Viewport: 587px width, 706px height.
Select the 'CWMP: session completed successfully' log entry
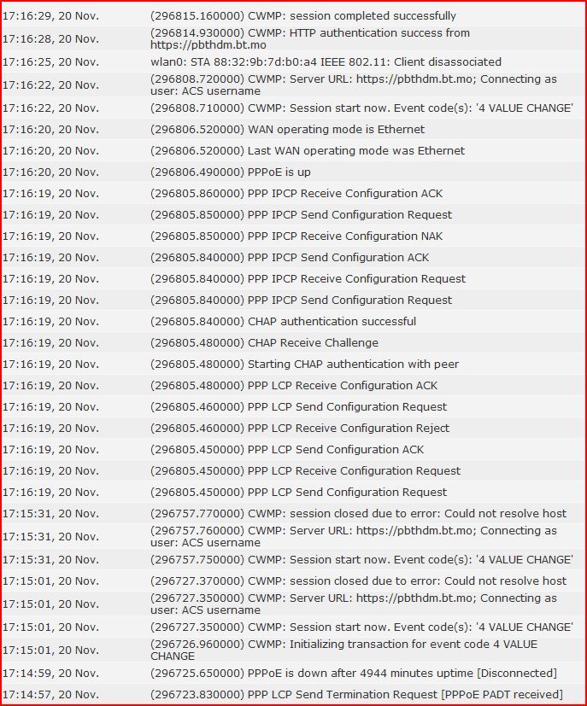click(293, 15)
